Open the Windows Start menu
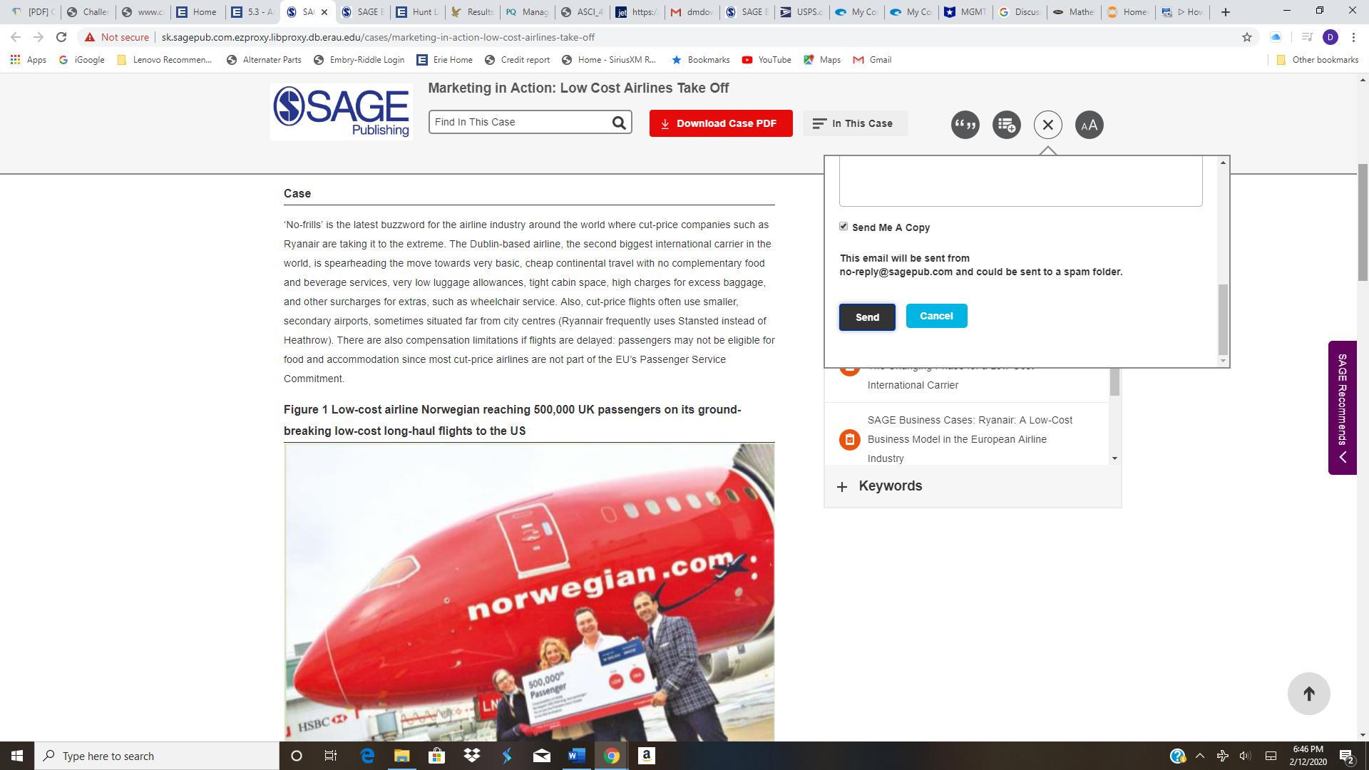 click(17, 756)
